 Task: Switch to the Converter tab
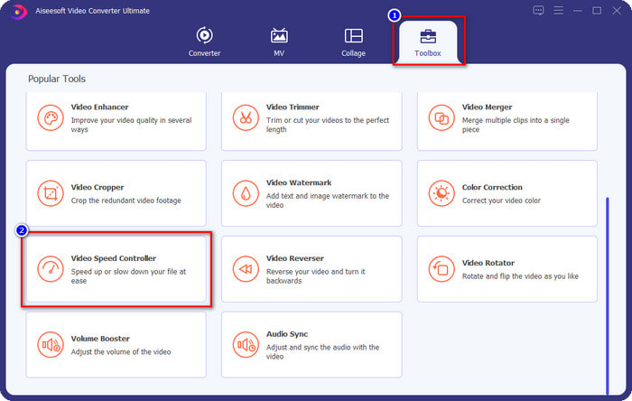click(204, 42)
